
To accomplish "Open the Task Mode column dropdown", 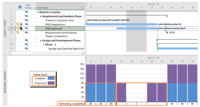I will point(33,8).
